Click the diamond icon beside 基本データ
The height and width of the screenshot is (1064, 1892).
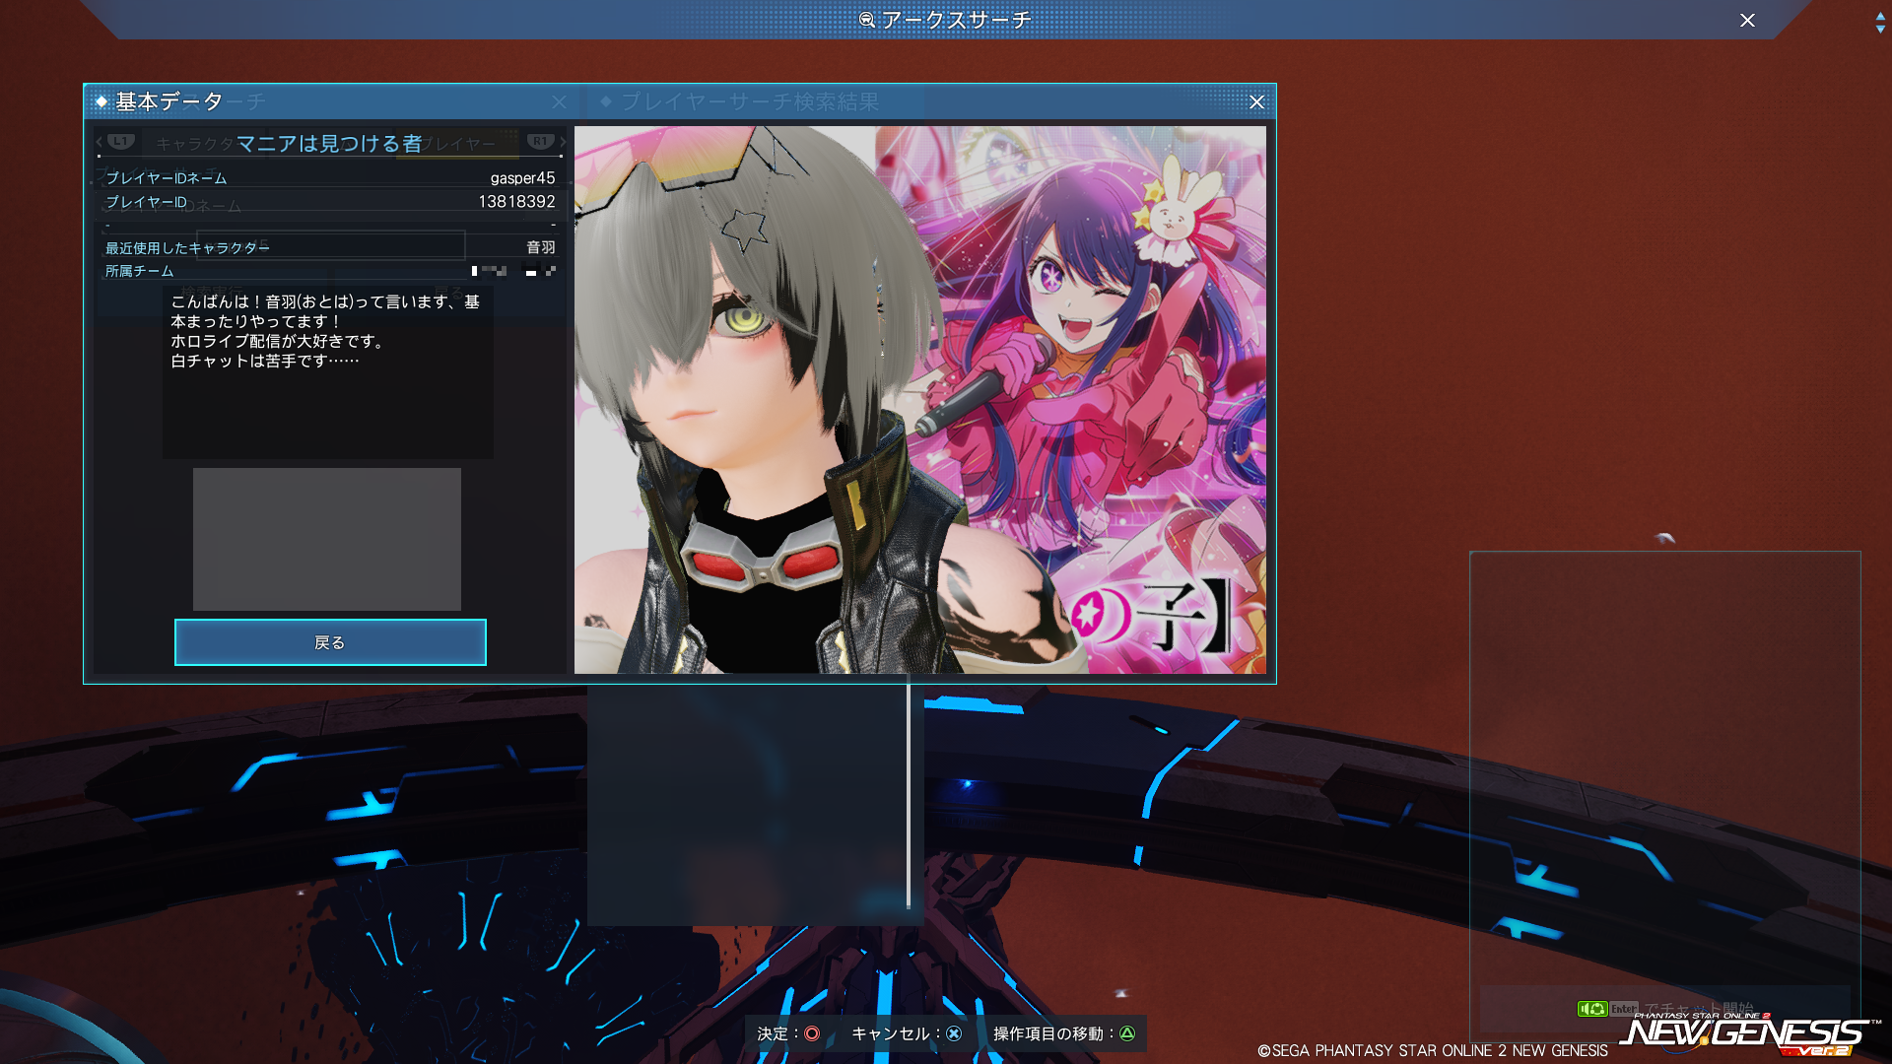(101, 101)
